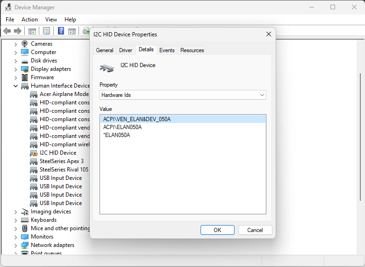Image resolution: width=365 pixels, height=267 pixels.
Task: Click the SteelSeries Apex 3 device icon
Action: pyautogui.click(x=34, y=161)
